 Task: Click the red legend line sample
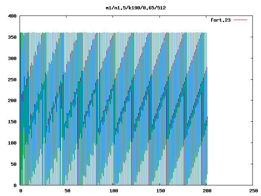click(240, 20)
